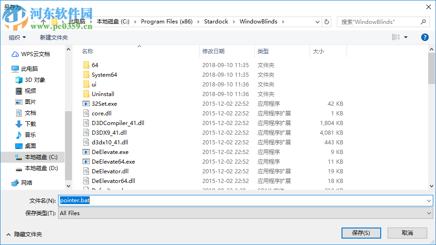This screenshot has width=436, height=245.
Task: Expand chevron after Stardock in path
Action: point(234,22)
